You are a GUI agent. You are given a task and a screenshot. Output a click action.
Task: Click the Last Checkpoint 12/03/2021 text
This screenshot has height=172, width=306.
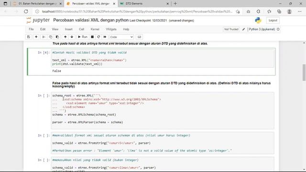click(148, 21)
